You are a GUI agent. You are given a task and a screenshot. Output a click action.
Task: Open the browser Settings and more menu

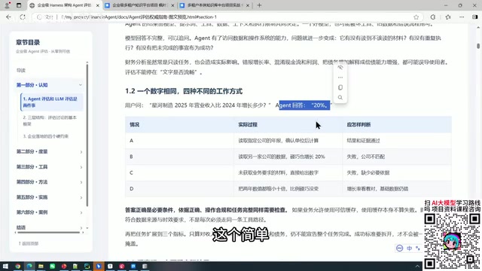coord(462,17)
